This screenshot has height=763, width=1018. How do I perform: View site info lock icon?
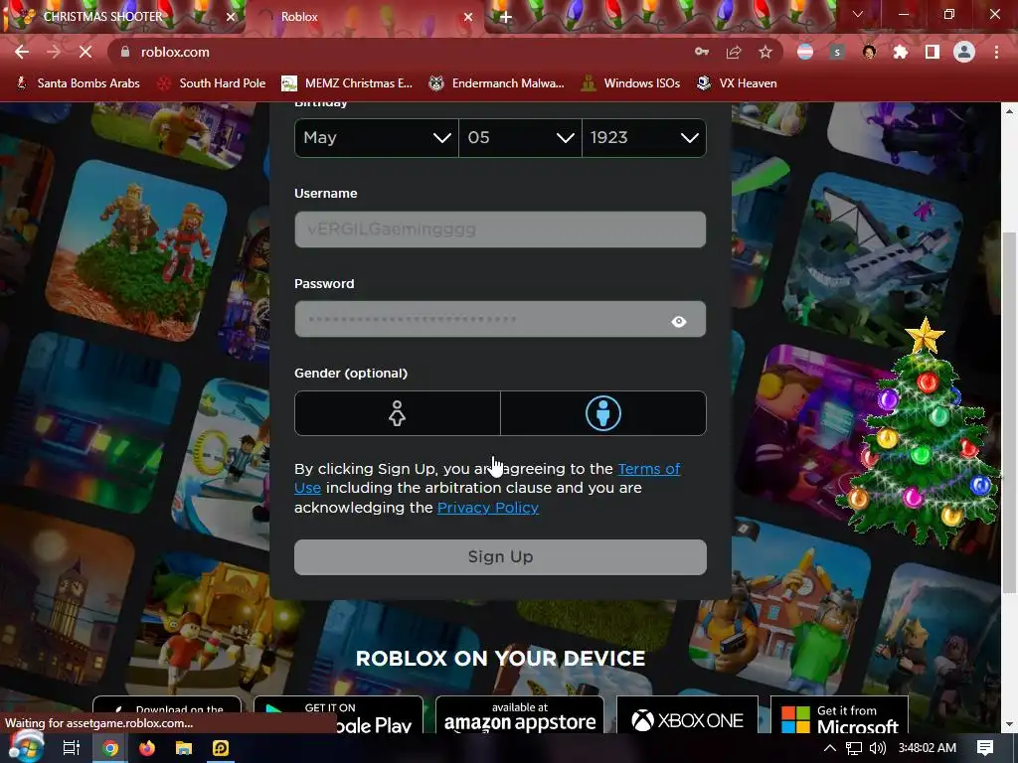125,52
